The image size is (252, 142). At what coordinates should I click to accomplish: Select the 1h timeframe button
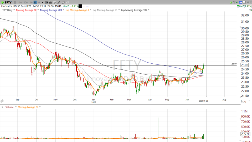(x=31, y=2)
